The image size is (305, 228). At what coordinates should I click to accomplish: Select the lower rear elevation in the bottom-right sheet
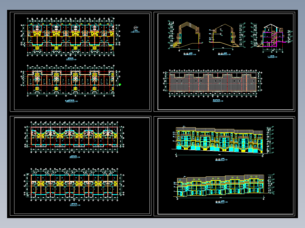pos(224,187)
